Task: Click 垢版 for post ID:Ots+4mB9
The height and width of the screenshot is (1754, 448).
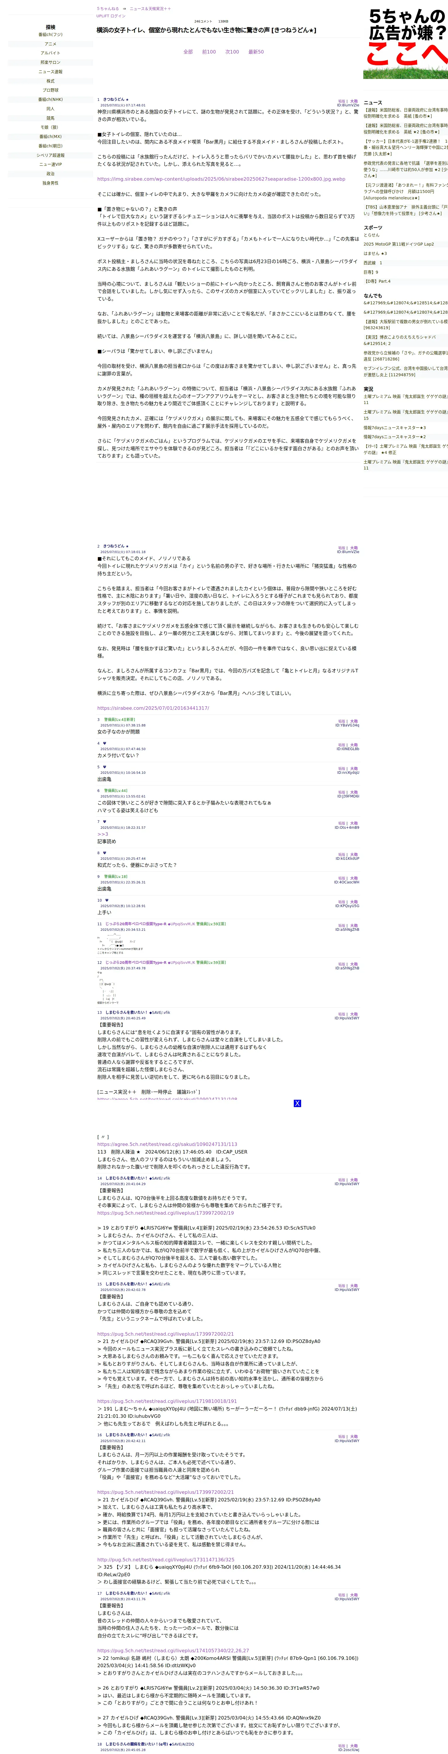Action: (x=341, y=823)
